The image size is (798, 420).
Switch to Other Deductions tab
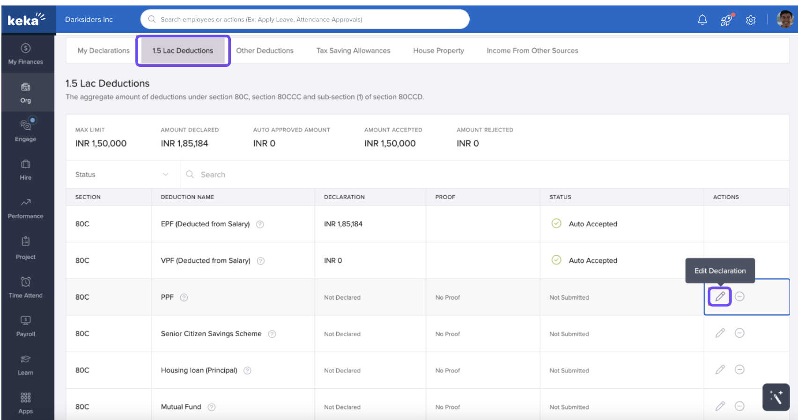coord(265,51)
